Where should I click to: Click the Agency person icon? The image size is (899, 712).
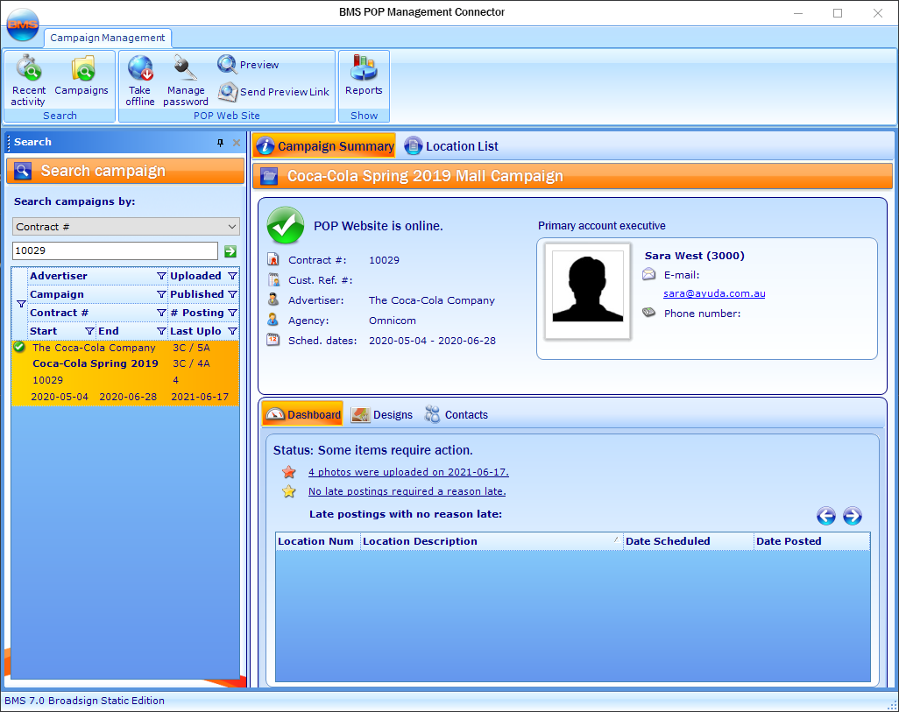tap(273, 320)
